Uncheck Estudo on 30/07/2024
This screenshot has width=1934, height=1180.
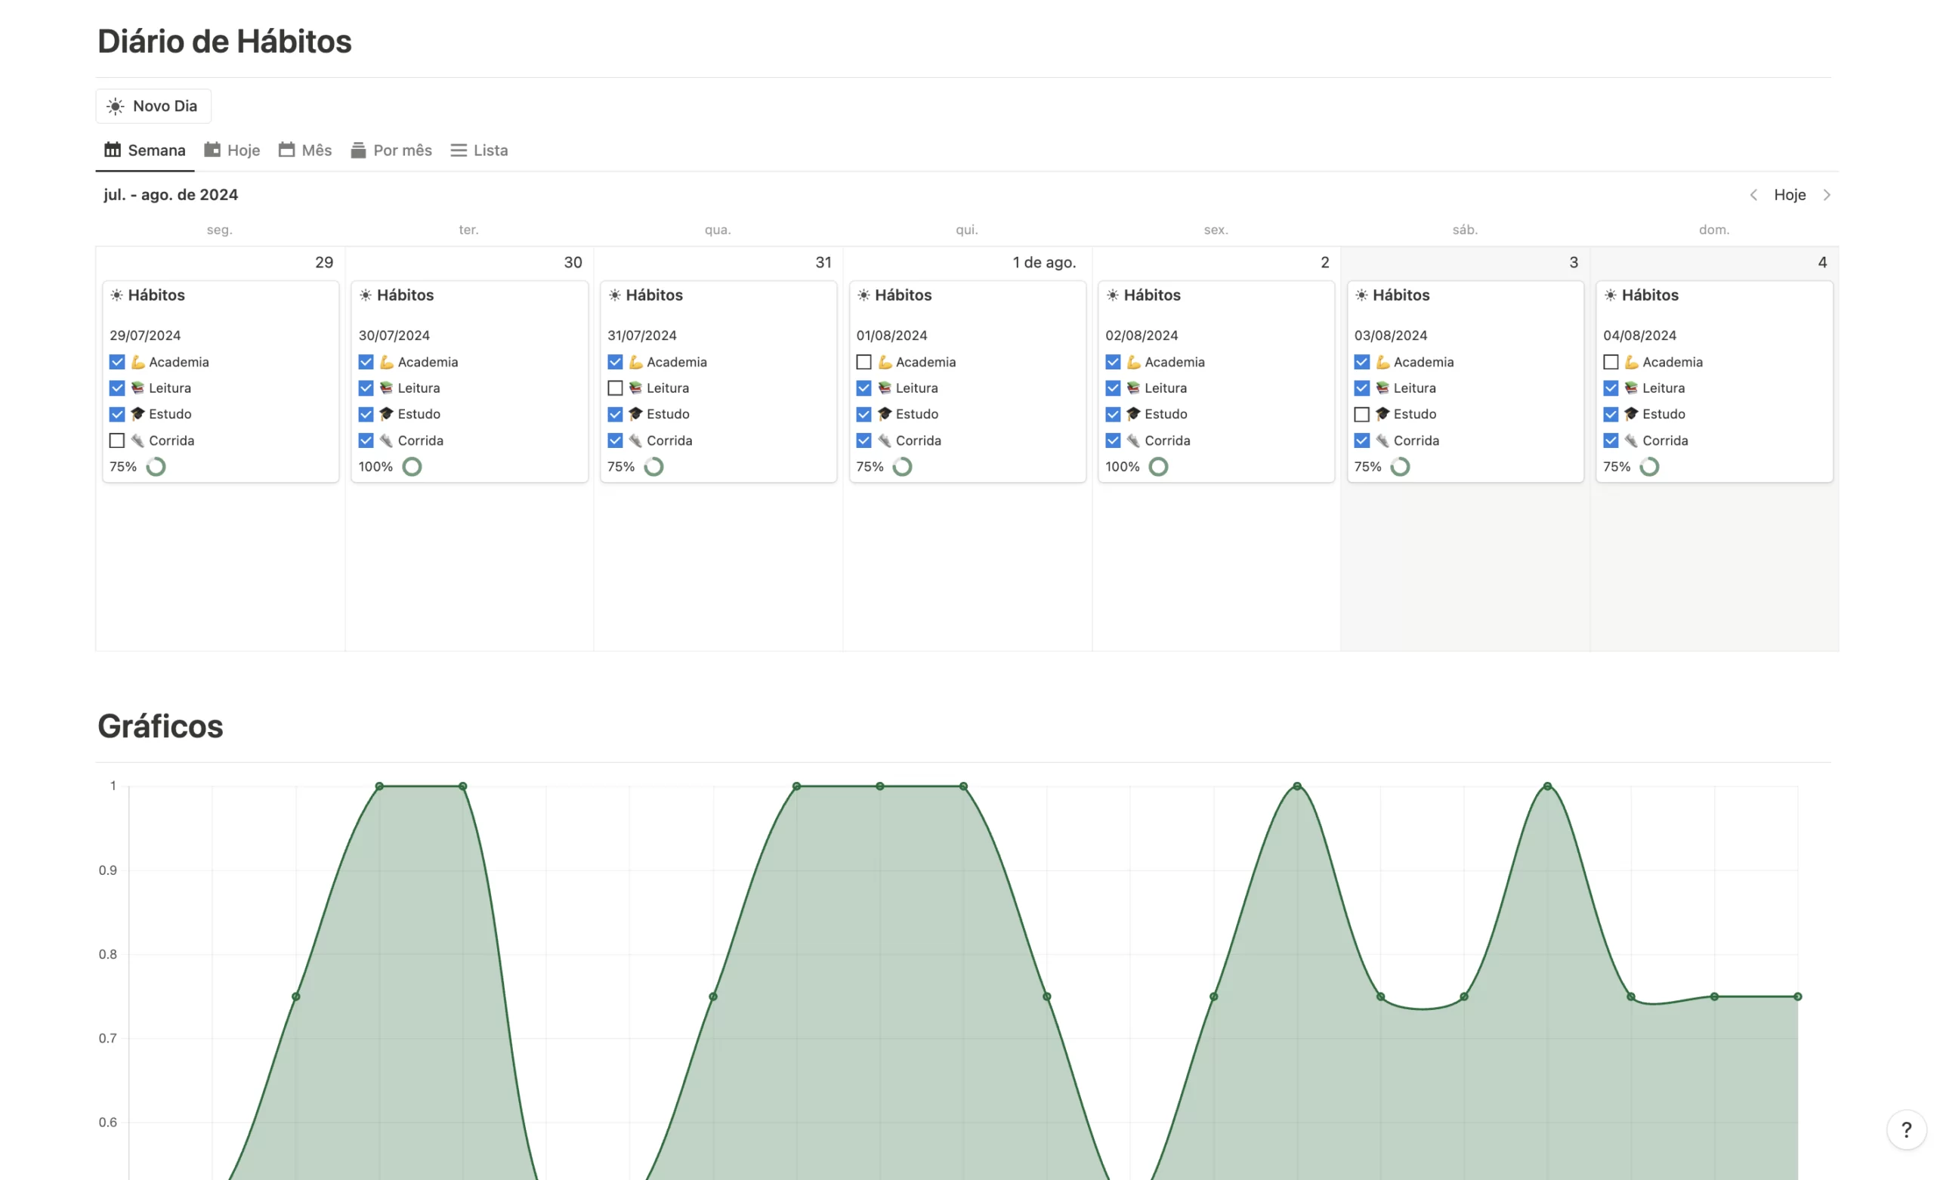click(x=366, y=414)
